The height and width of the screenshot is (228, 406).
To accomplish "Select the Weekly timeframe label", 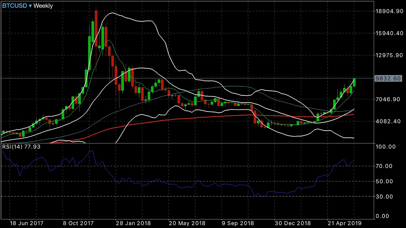I will [x=43, y=6].
